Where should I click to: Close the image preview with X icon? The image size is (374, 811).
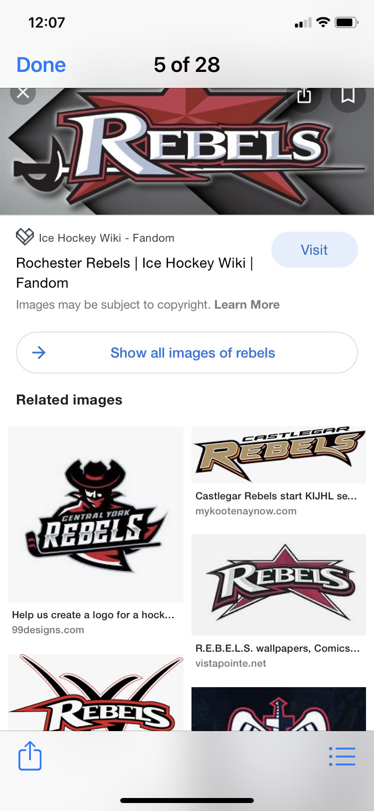pos(22,93)
